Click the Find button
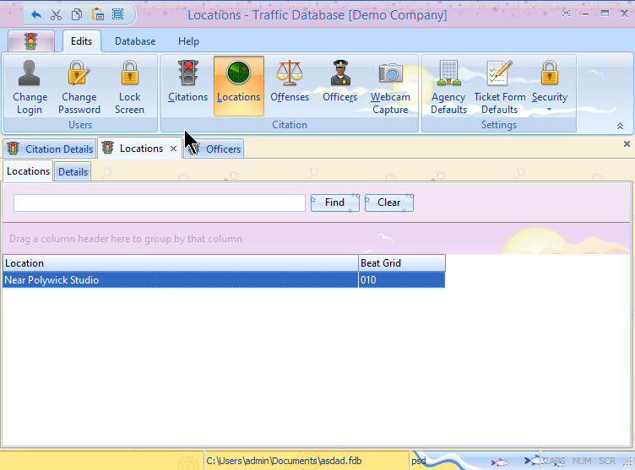The image size is (635, 470). [x=335, y=203]
